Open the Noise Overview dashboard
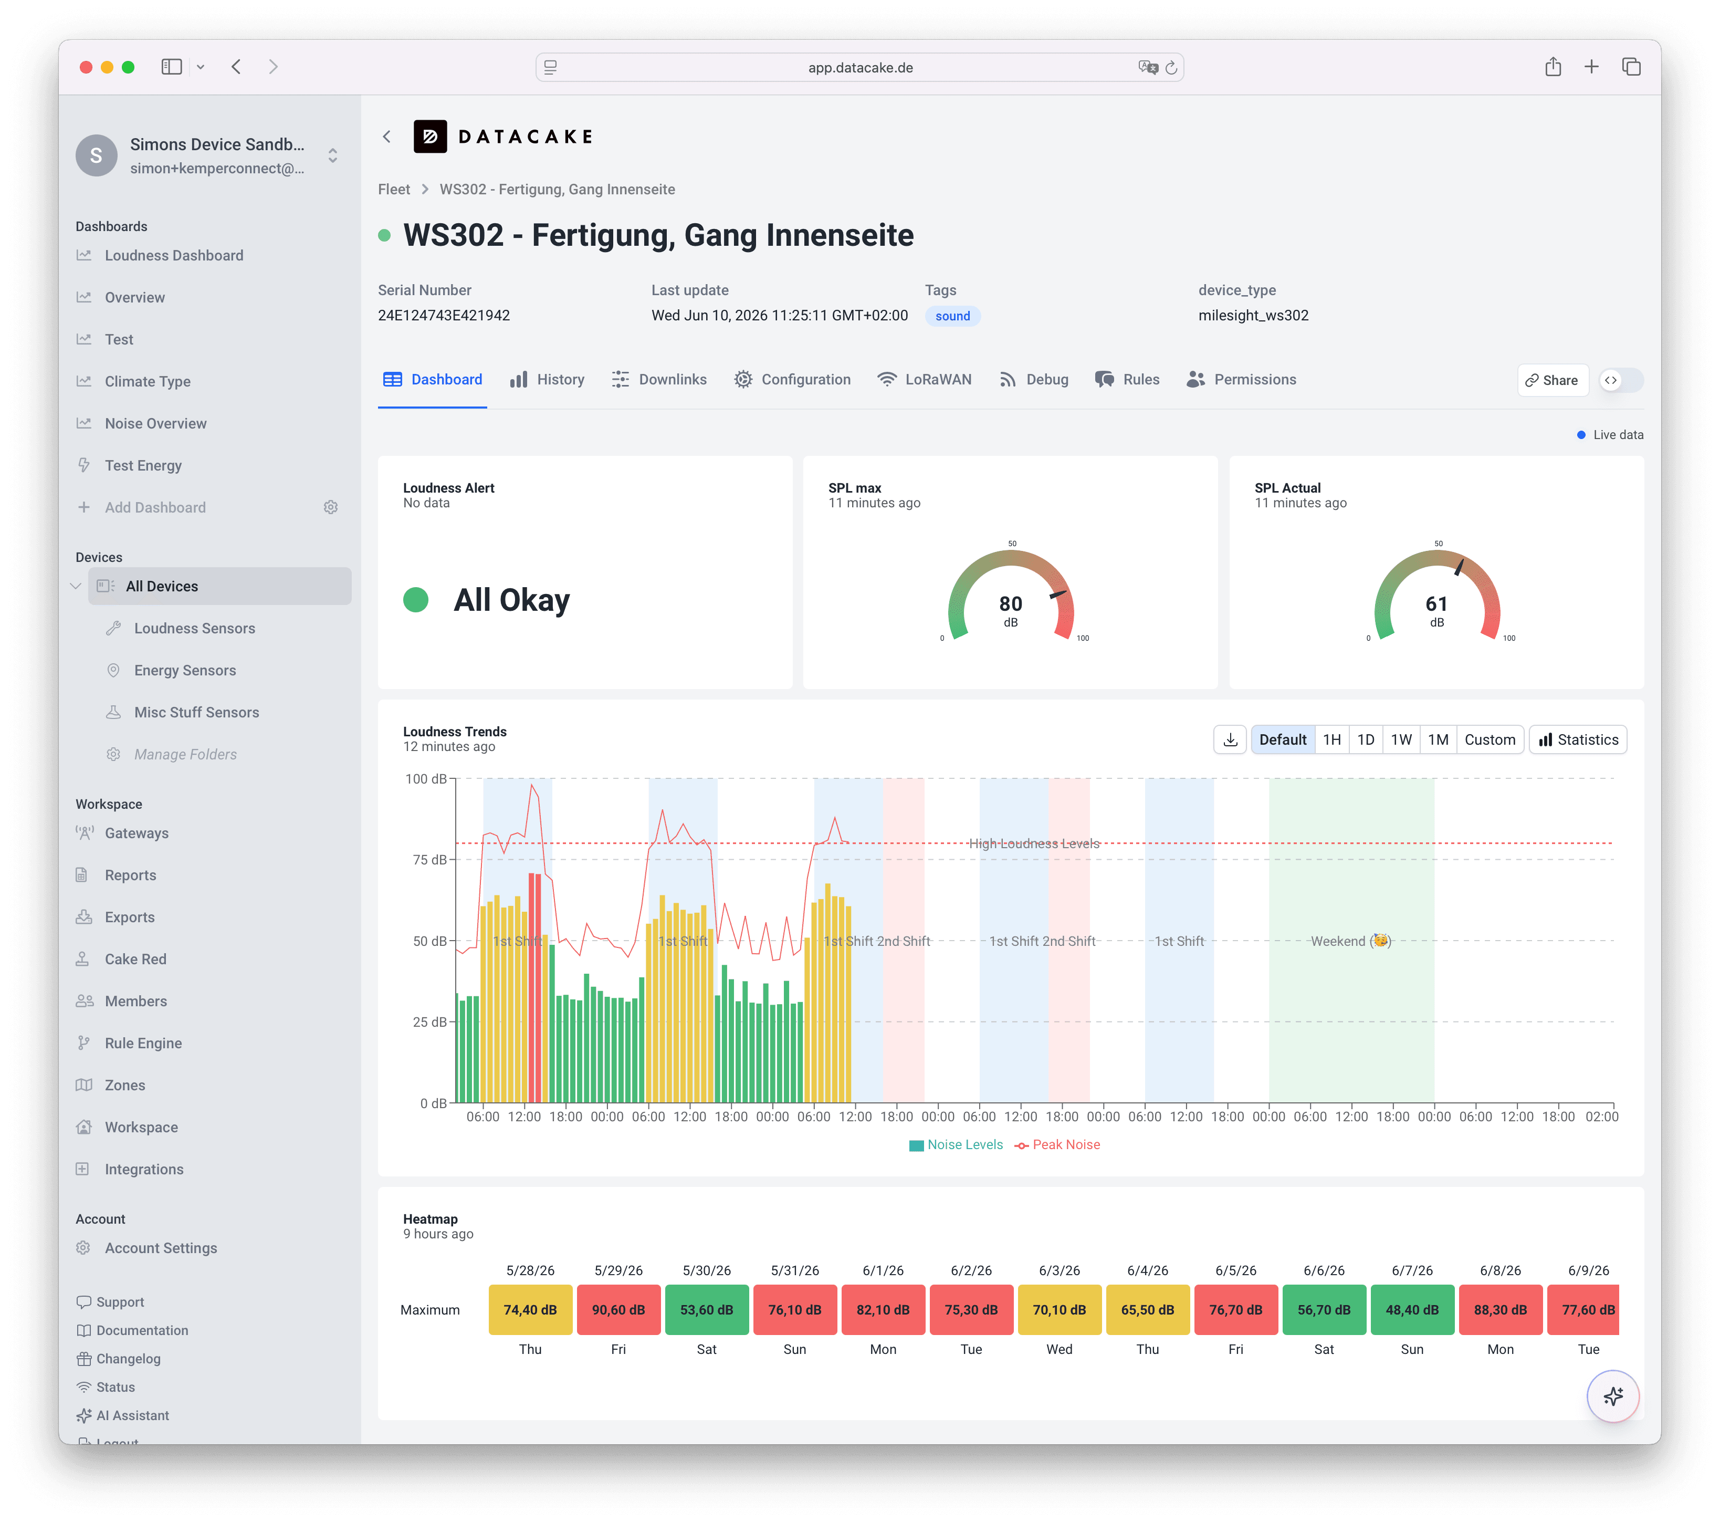Screen dimensions: 1720x1522 pyautogui.click(x=155, y=423)
